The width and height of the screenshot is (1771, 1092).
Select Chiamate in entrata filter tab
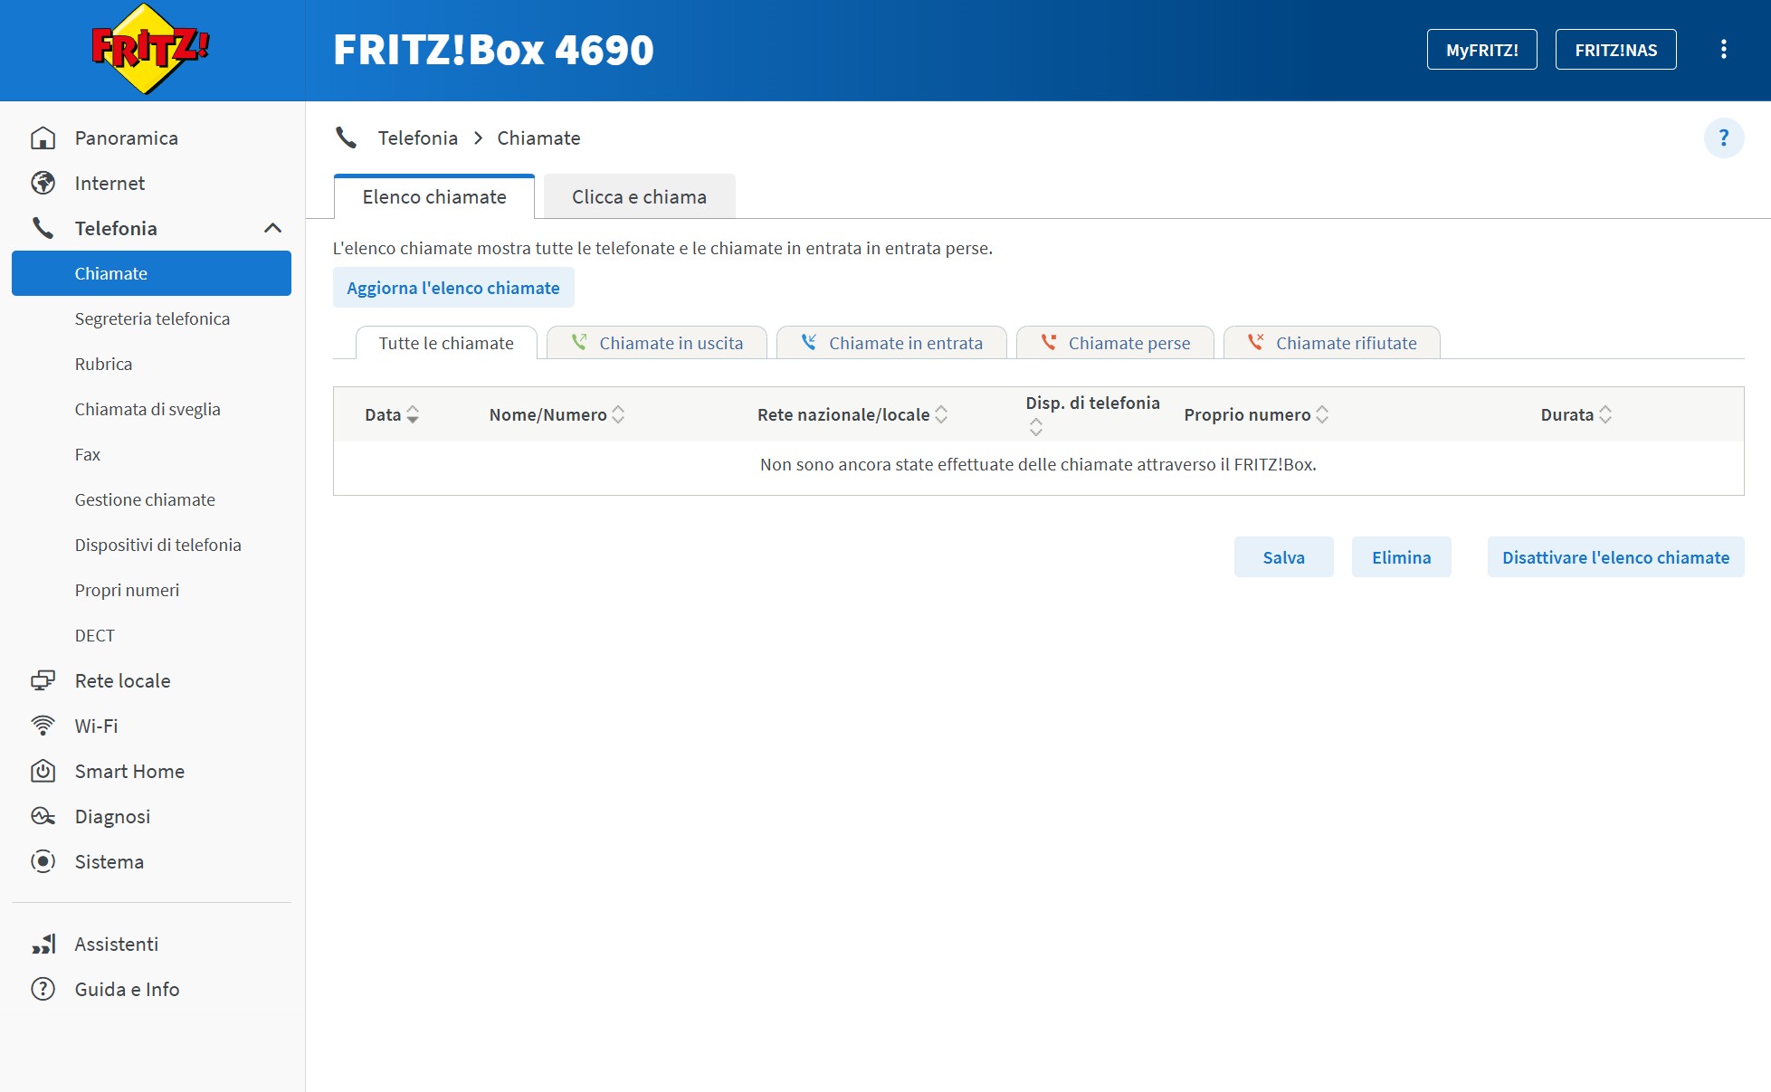pos(891,343)
